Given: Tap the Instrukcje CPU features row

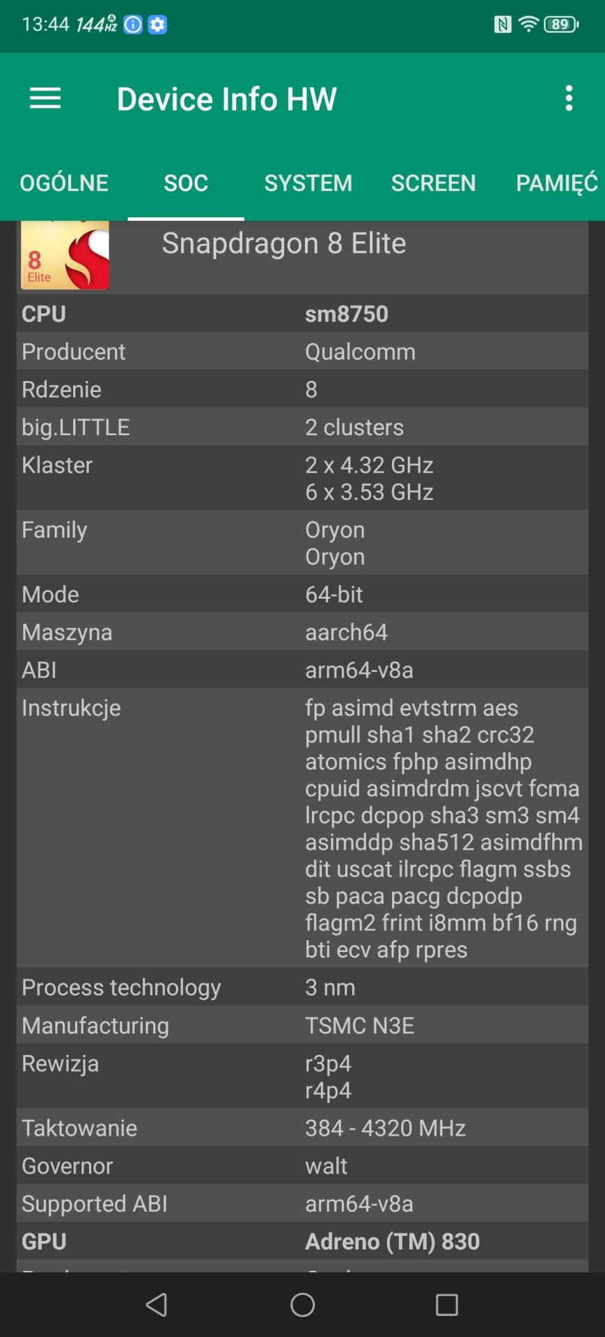Looking at the screenshot, I should (x=302, y=828).
